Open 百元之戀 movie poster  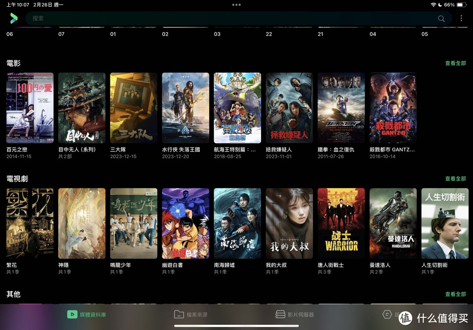30,108
